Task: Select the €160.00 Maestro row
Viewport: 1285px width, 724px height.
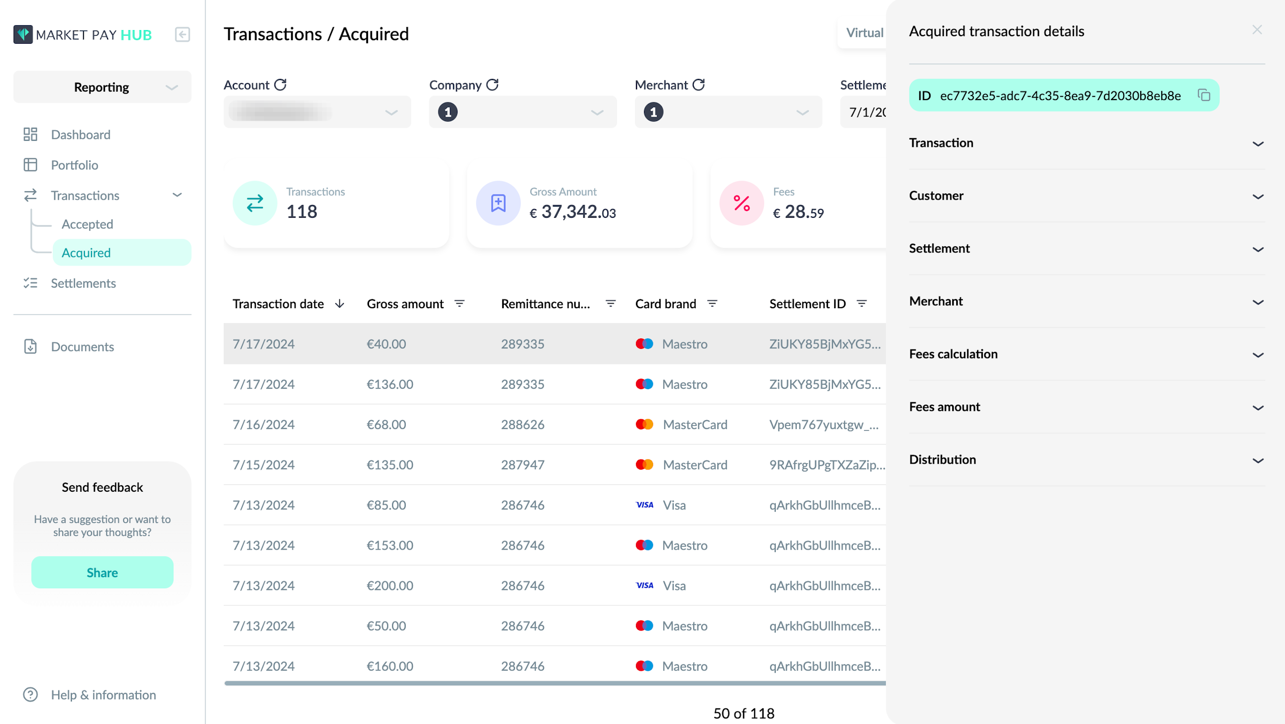Action: coord(555,665)
